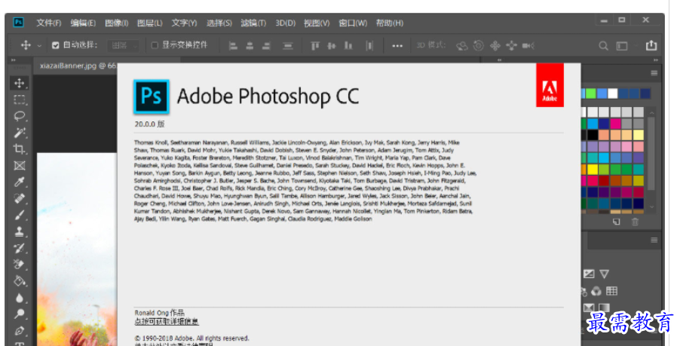Viewport: 680px width, 346px height.
Task: Click the Ronald Ong 作品 text
Action: 159,313
